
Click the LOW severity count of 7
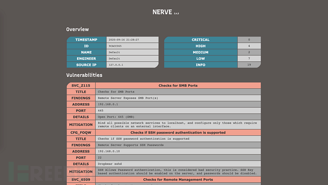pyautogui.click(x=249, y=58)
